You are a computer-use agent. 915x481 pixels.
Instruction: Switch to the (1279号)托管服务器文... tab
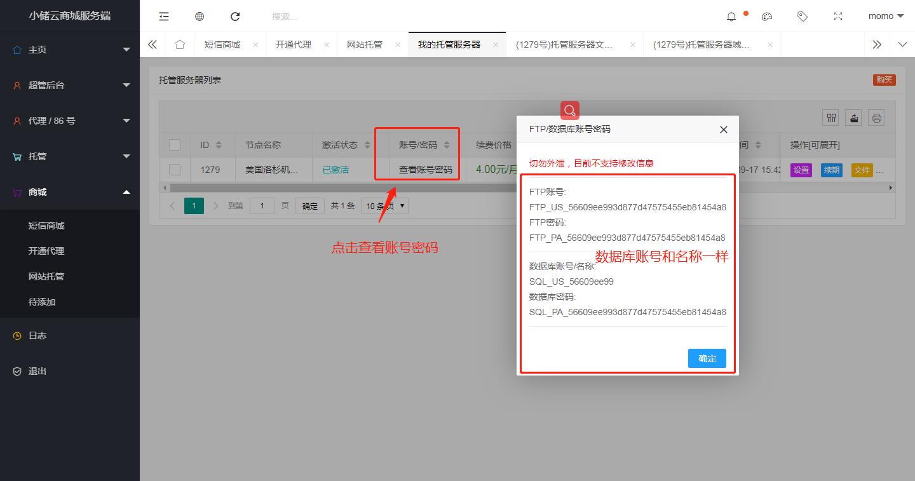[564, 44]
